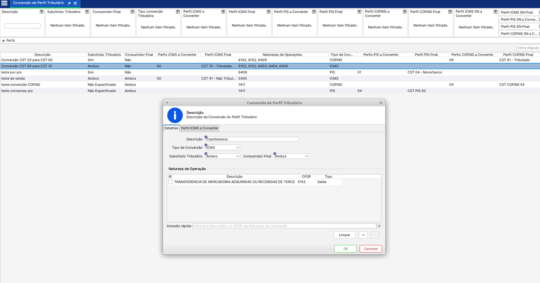Click the Filtro Rápido search field
Screen dimensions: 540x283
(x=528, y=48)
